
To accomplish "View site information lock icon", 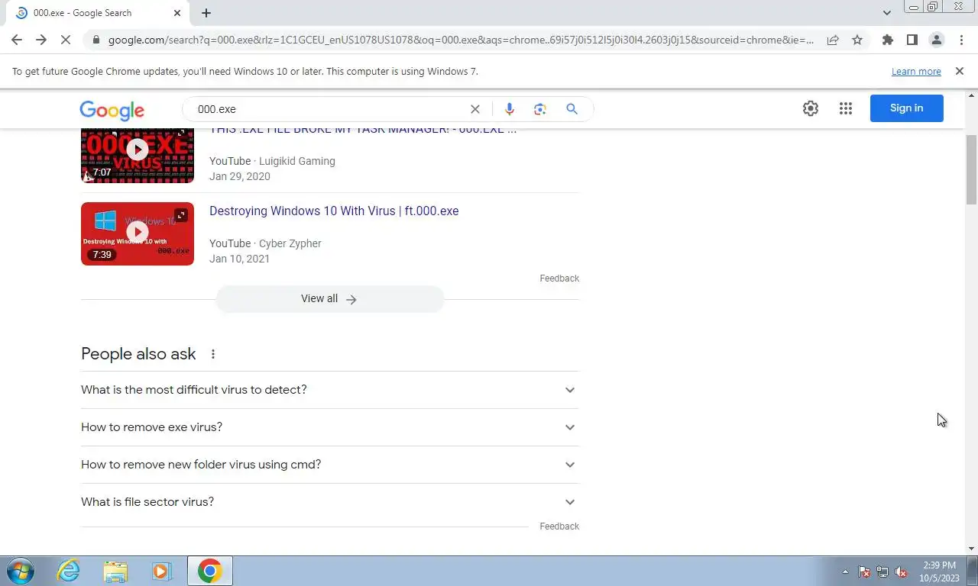I will [x=96, y=40].
